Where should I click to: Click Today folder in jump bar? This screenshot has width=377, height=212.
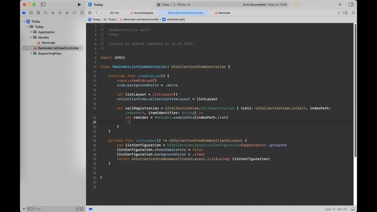click(110, 19)
